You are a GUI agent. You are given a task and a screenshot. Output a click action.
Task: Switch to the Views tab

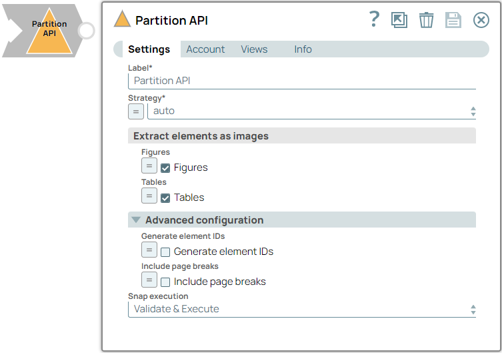254,49
